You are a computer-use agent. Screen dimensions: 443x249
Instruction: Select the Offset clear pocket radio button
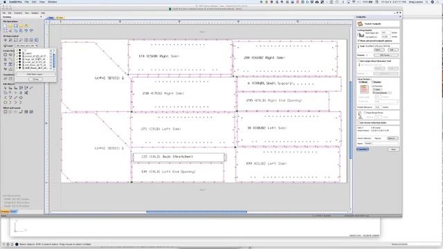(x=360, y=82)
